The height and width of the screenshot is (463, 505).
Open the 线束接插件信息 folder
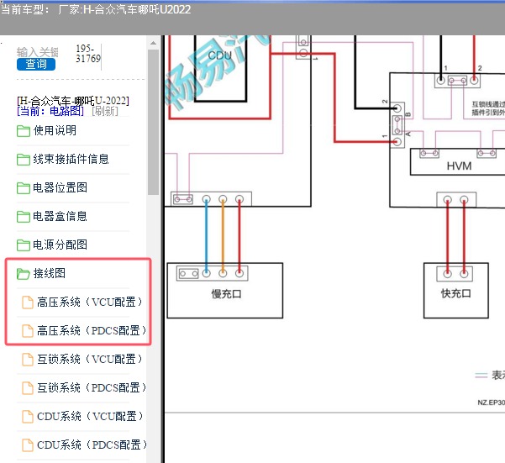point(71,159)
